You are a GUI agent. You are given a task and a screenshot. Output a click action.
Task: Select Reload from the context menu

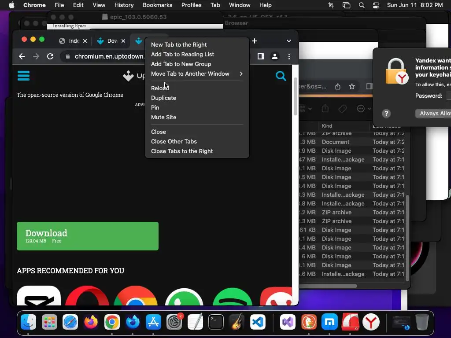[x=197, y=88]
